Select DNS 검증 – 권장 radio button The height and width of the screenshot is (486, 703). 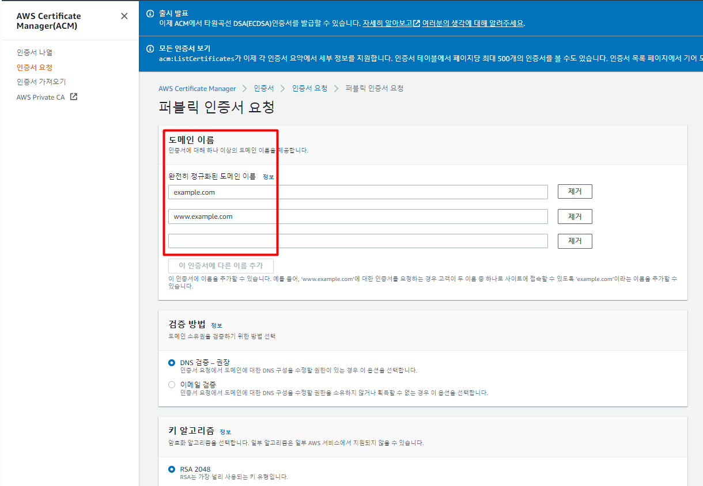point(172,363)
